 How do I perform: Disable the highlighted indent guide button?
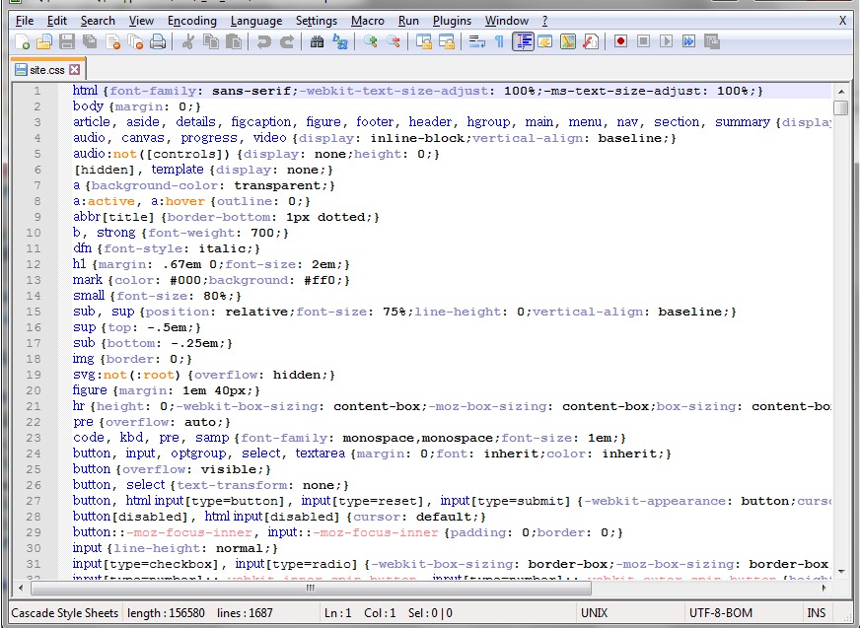524,41
